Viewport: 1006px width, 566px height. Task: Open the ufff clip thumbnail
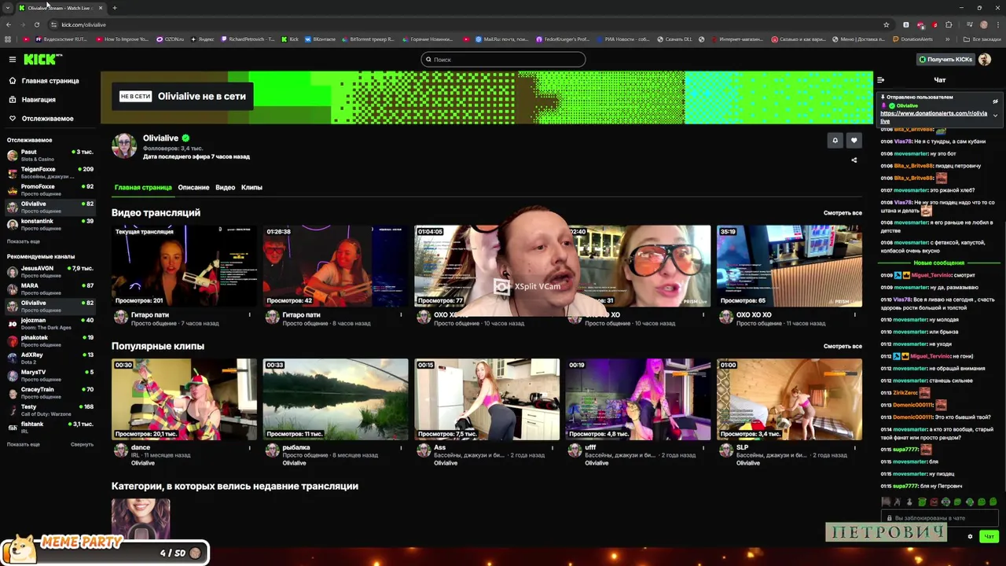pos(638,399)
